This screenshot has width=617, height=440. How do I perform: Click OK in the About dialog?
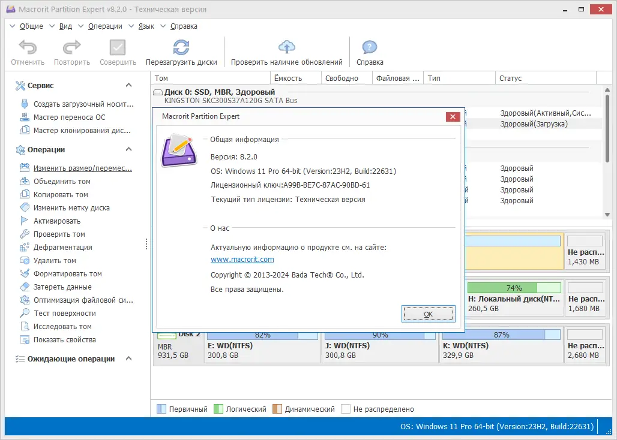428,314
